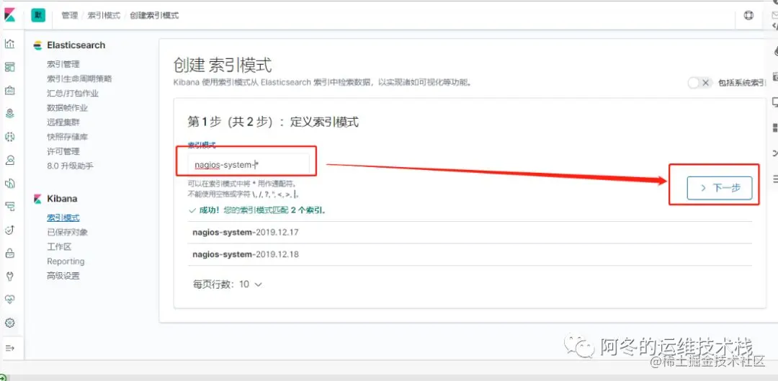
Task: Click the green space avatar icon
Action: (38, 15)
